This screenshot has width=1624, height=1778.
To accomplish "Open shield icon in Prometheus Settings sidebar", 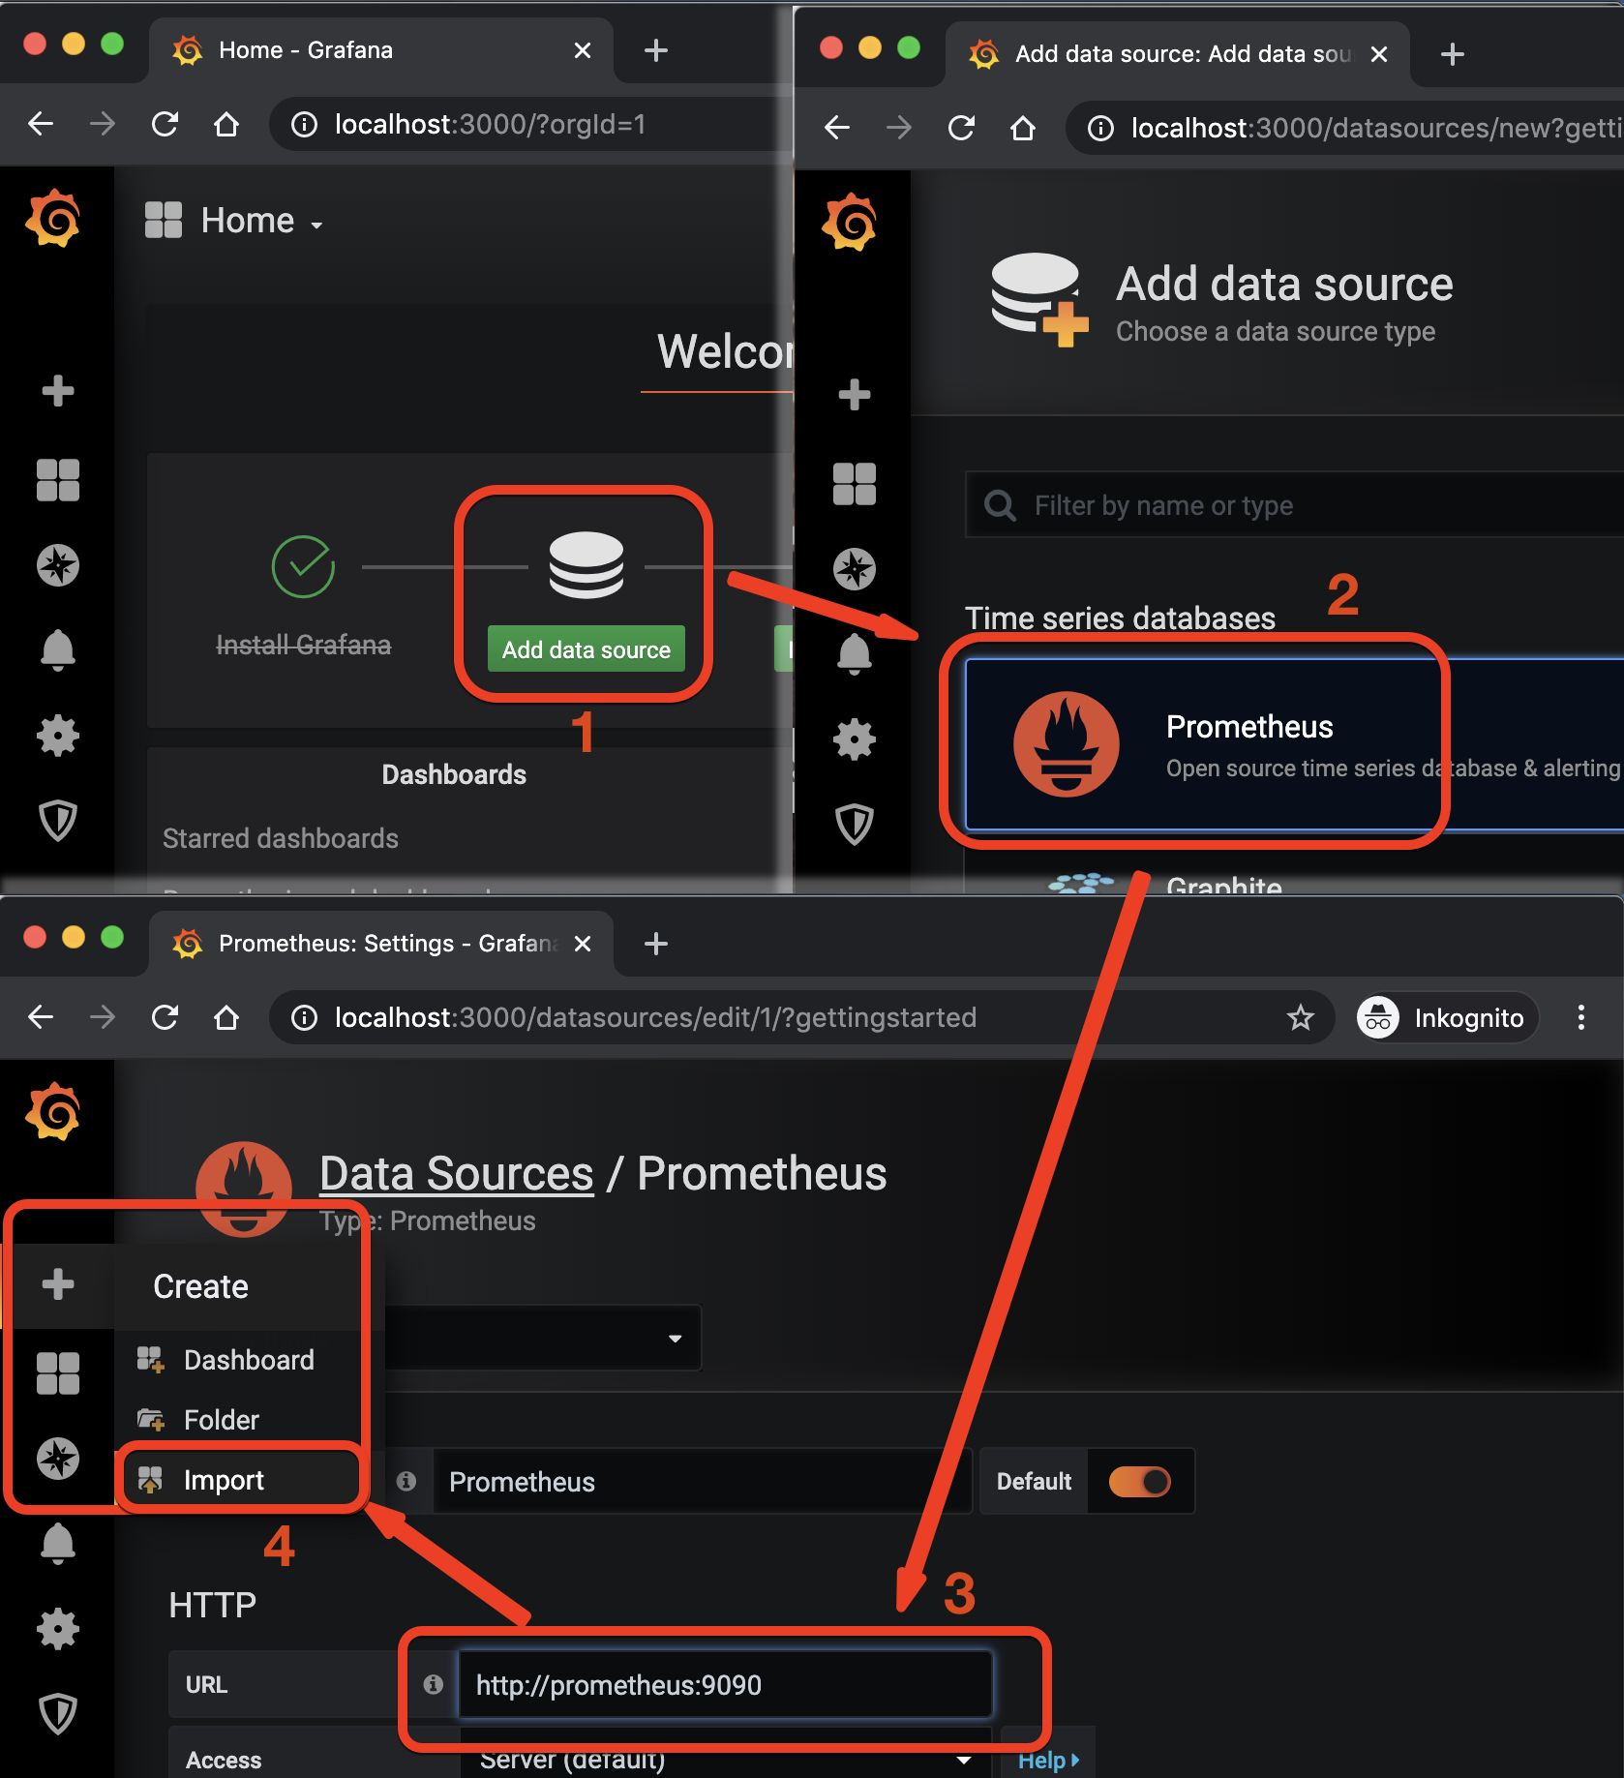I will (x=58, y=1714).
